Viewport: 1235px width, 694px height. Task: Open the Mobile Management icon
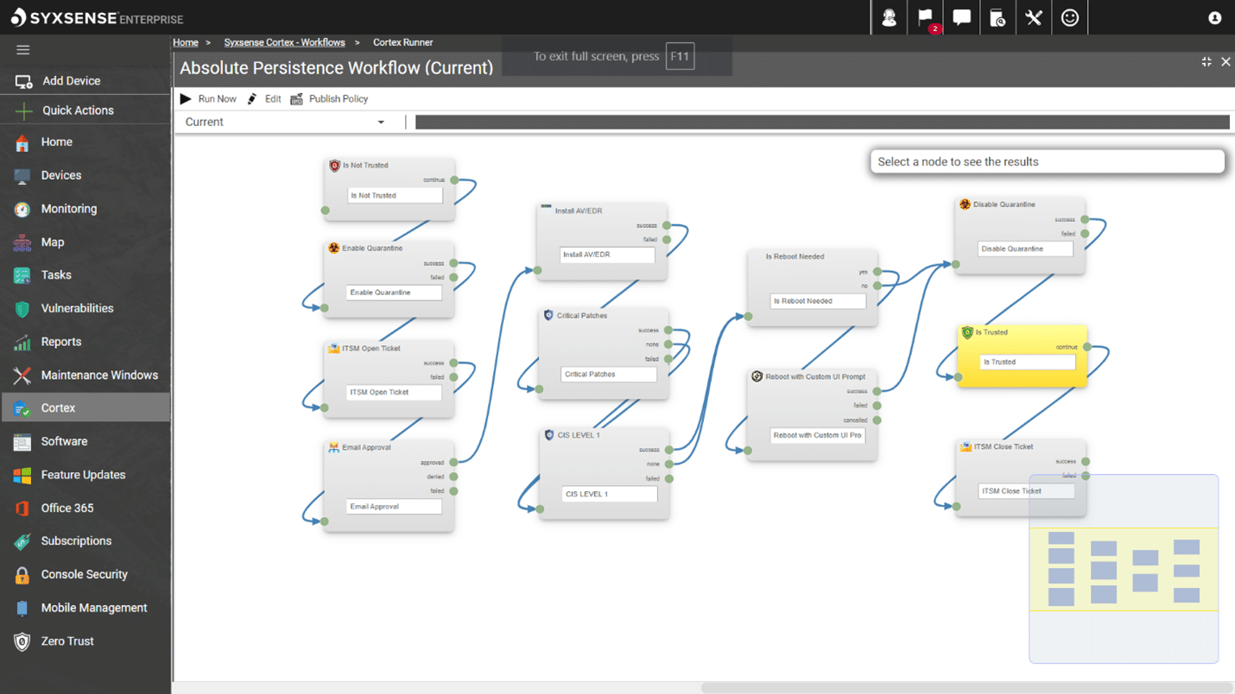pyautogui.click(x=22, y=609)
